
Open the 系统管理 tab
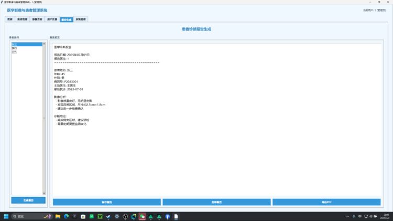[x=81, y=19]
